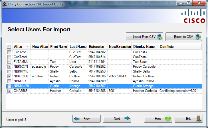The width and height of the screenshot is (208, 128).
Task: Close the Unity Connection CUE Import Utility
Action: tap(199, 3)
